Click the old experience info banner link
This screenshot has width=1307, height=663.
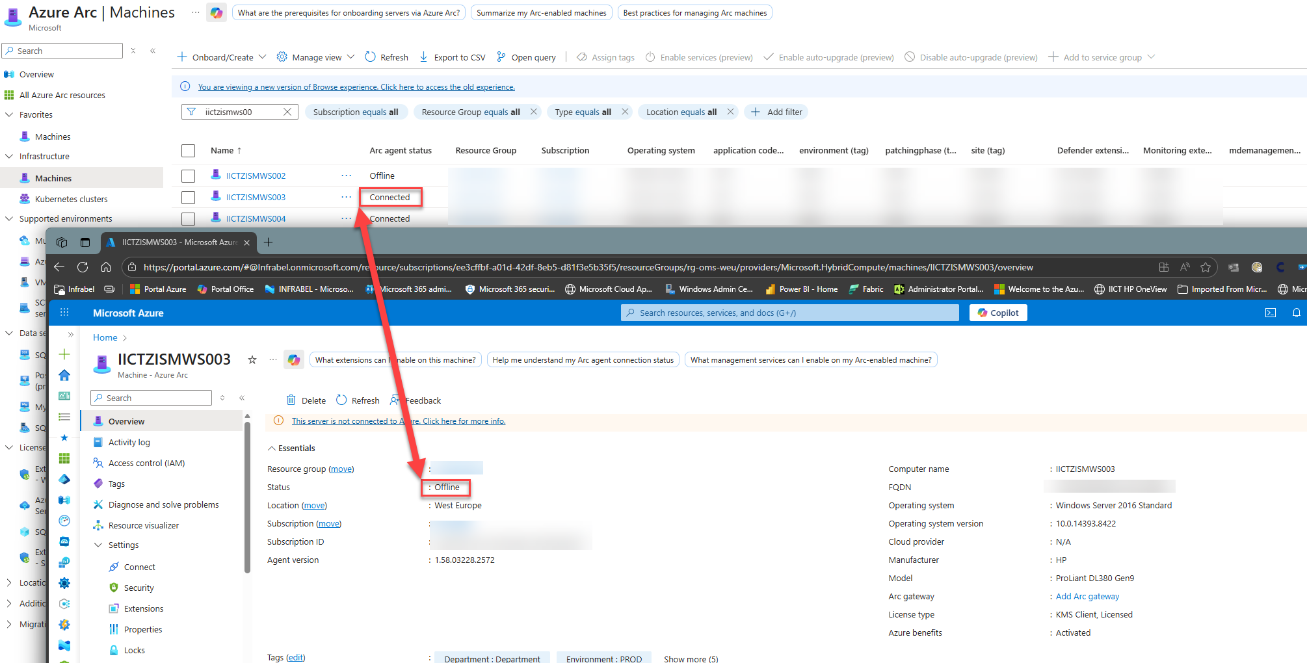[x=356, y=87]
